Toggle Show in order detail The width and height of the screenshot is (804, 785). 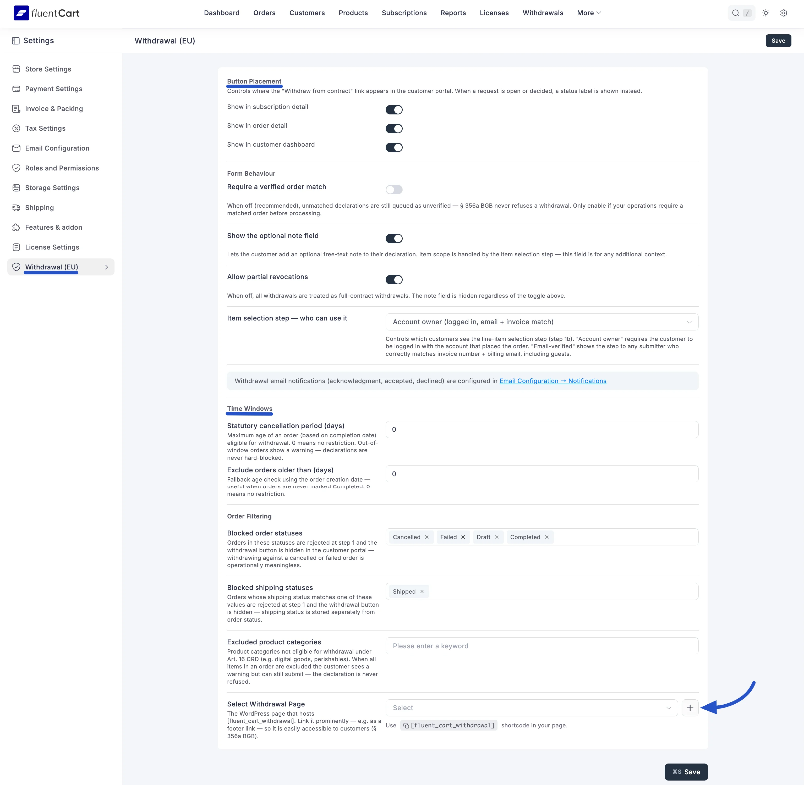[394, 129]
